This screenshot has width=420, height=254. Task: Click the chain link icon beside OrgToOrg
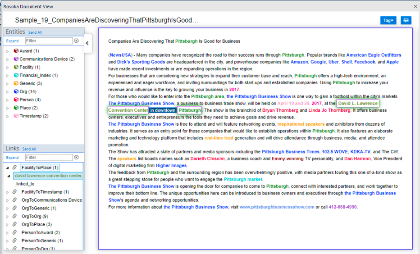click(x=15, y=216)
